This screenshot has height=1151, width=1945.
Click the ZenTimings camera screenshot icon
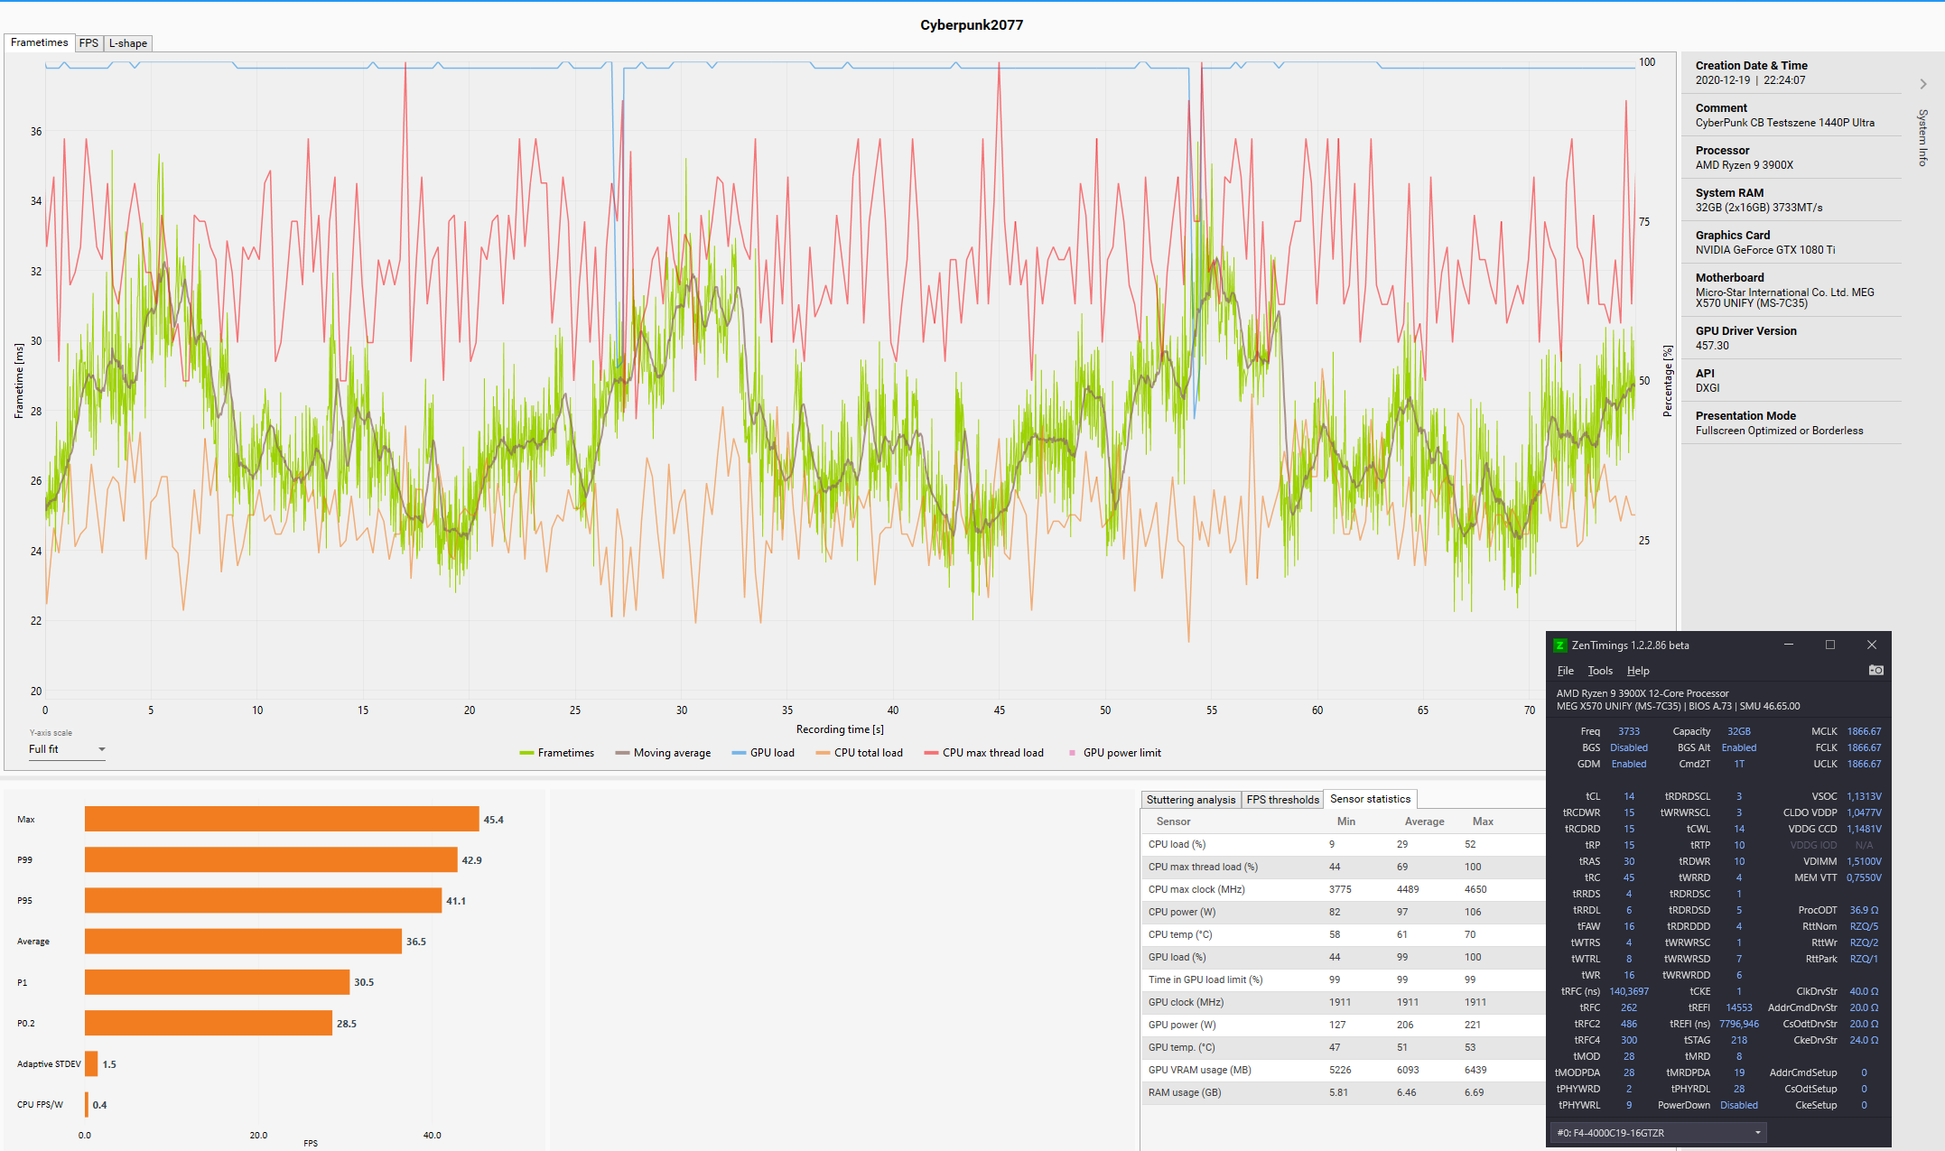pos(1875,670)
